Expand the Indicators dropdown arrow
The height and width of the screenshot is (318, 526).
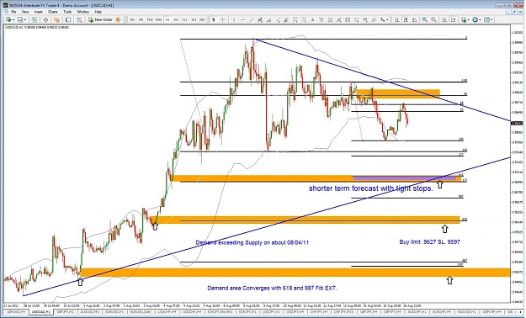(x=468, y=20)
